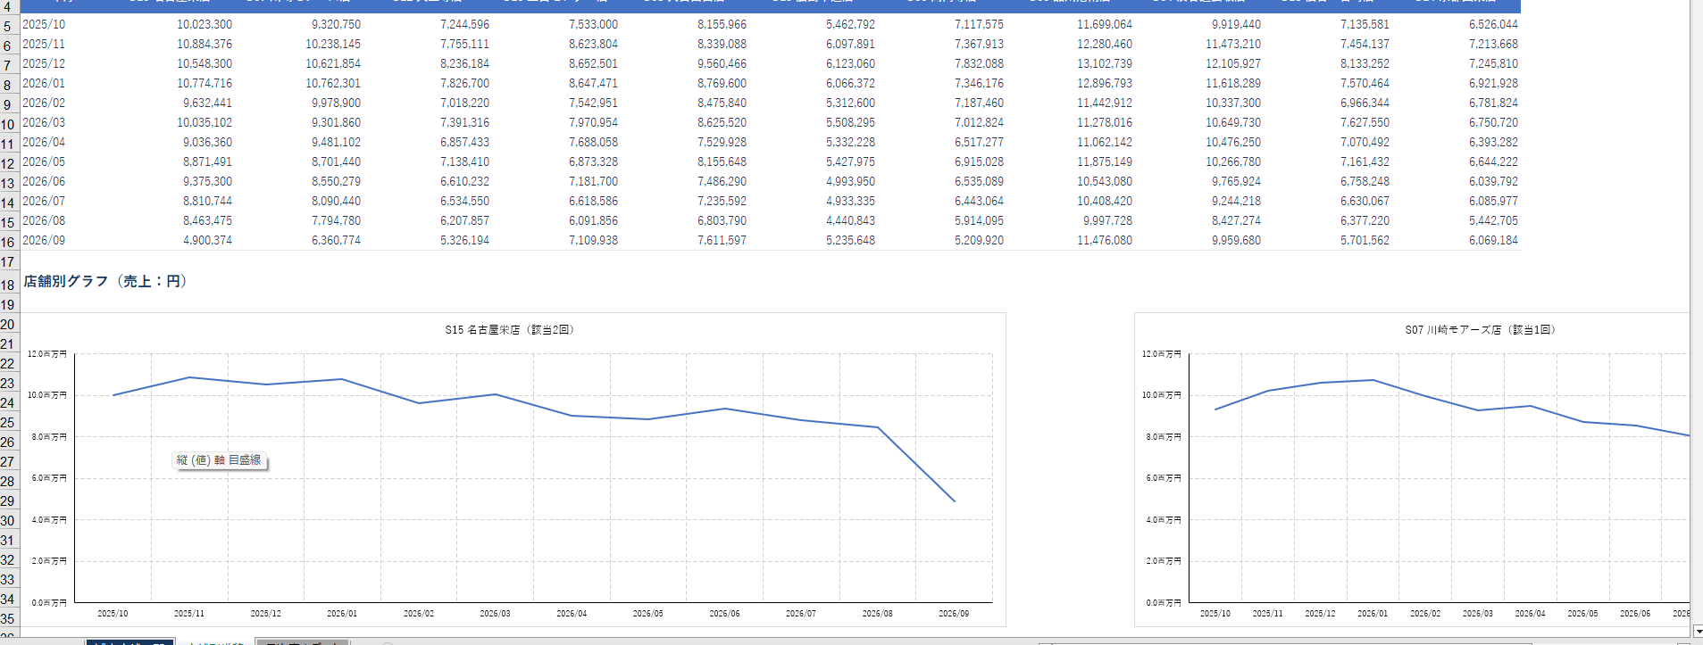The height and width of the screenshot is (645, 1703).
Task: Select the cell with value 7,832,088
Action: pos(979,63)
